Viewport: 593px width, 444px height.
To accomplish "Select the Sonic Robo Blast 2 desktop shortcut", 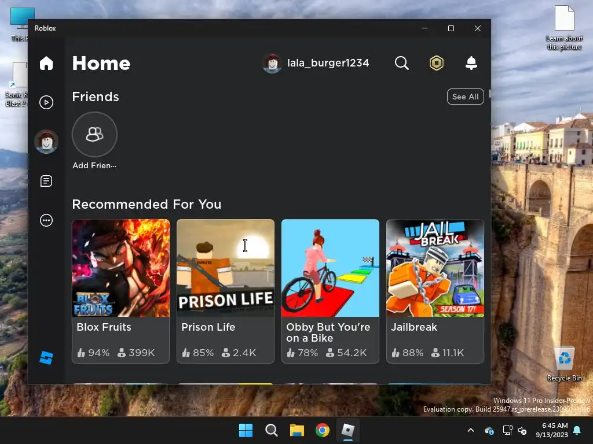I will [16, 84].
